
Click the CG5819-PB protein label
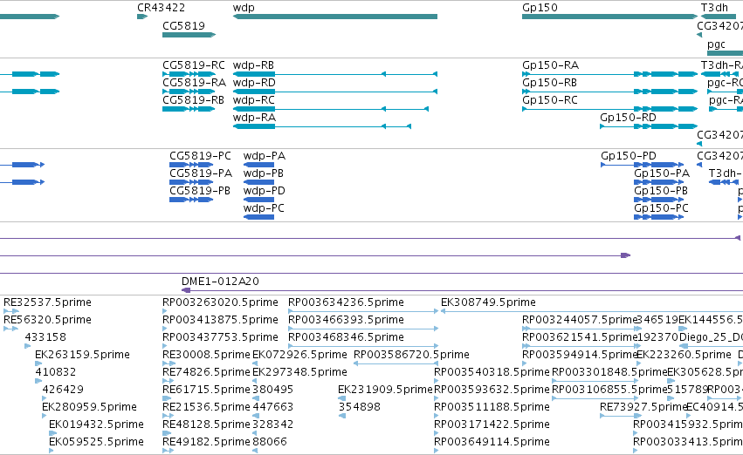(x=200, y=191)
